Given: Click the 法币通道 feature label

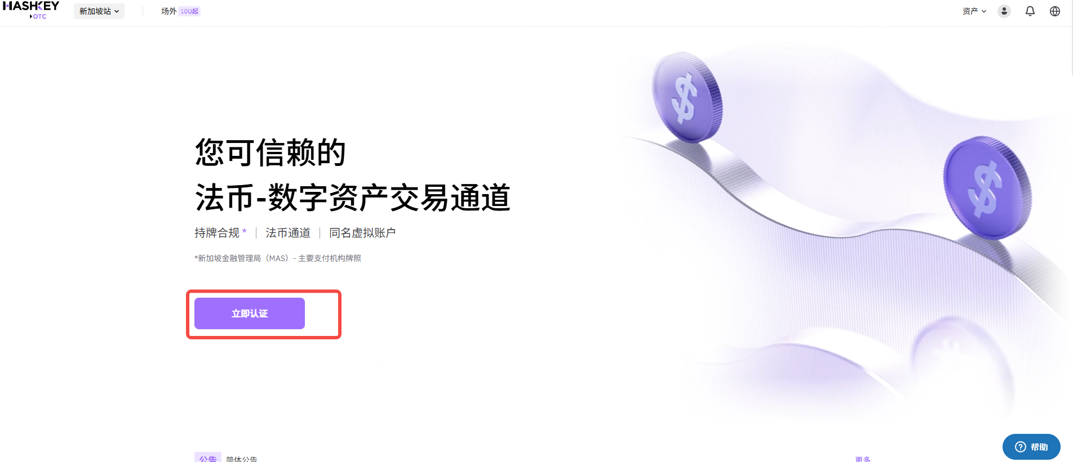Looking at the screenshot, I should pyautogui.click(x=288, y=233).
